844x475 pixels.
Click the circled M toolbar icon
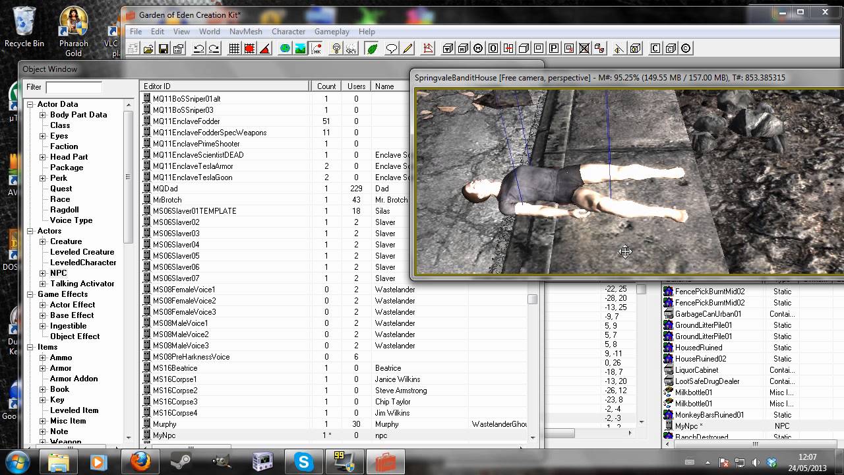click(x=478, y=48)
